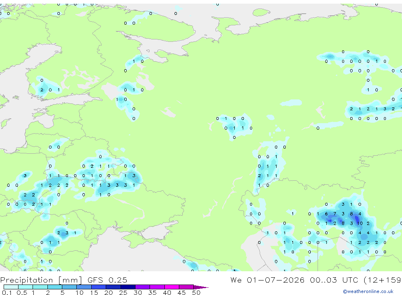Viewport: 402px width, 295px height.
Task: Click the 35–40 mm legend swatch
Action: coord(157,287)
